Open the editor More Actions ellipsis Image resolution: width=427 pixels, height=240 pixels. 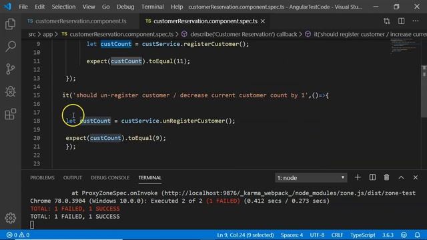pyautogui.click(x=416, y=21)
